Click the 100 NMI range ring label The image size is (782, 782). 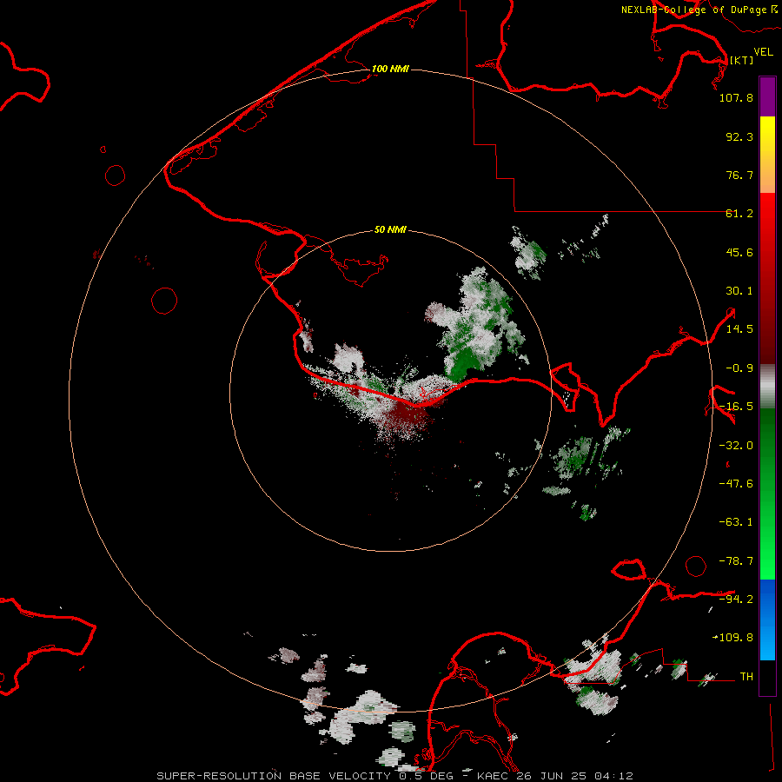tap(390, 69)
